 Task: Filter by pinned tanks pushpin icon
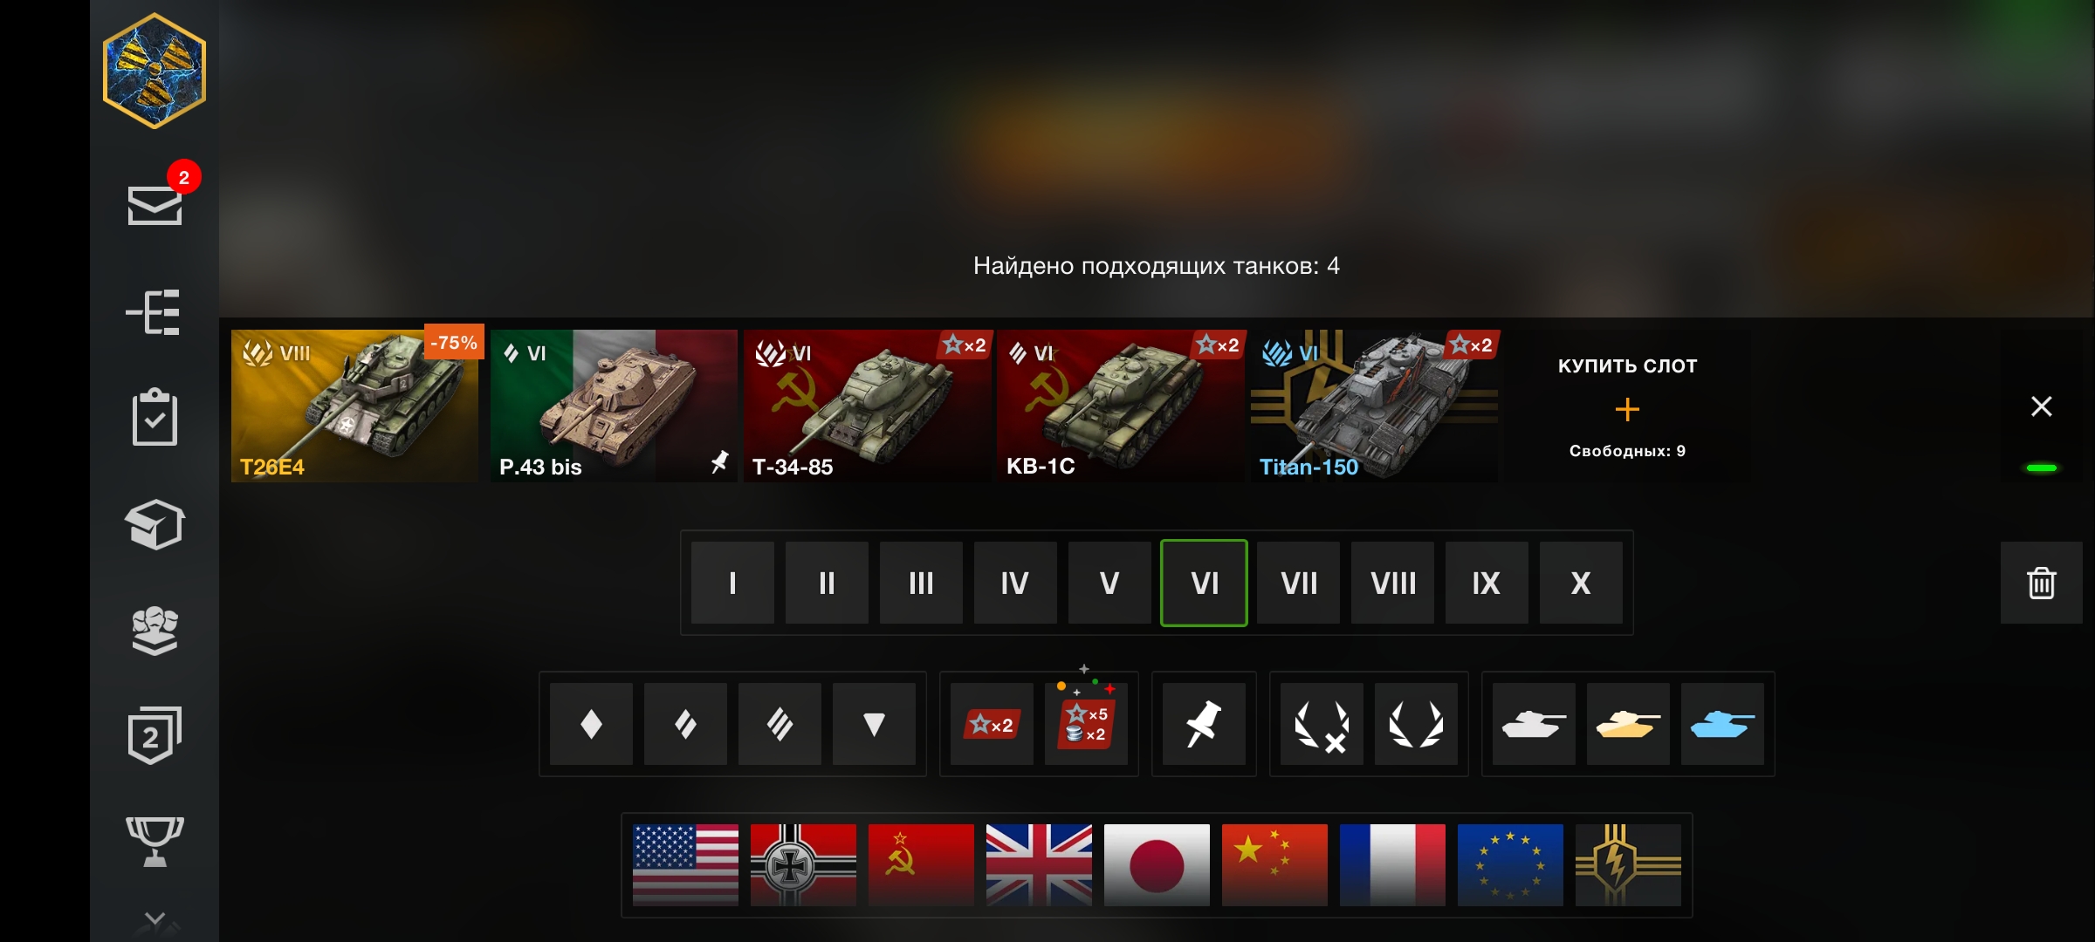(x=1204, y=724)
